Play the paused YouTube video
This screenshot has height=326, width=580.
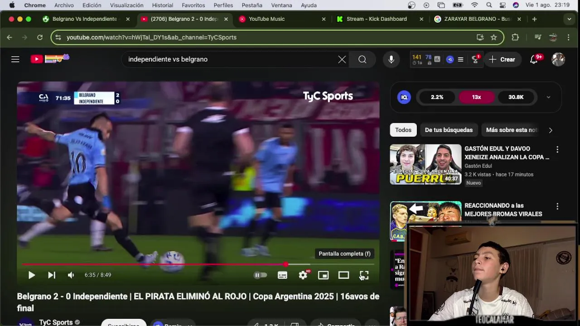31,275
